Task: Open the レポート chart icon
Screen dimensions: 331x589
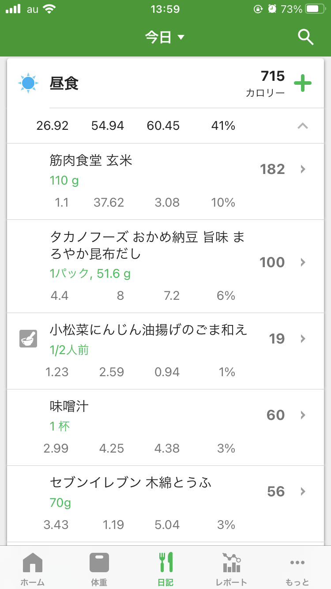Action: 231,563
